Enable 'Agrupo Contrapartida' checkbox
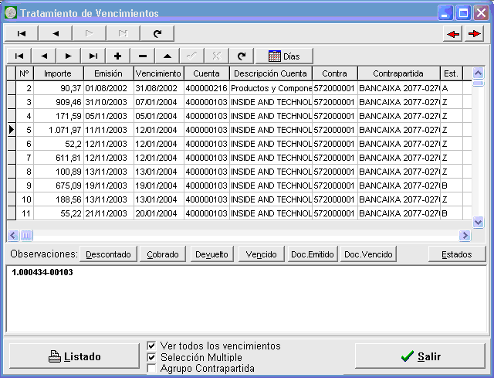494x378 pixels. click(x=152, y=369)
